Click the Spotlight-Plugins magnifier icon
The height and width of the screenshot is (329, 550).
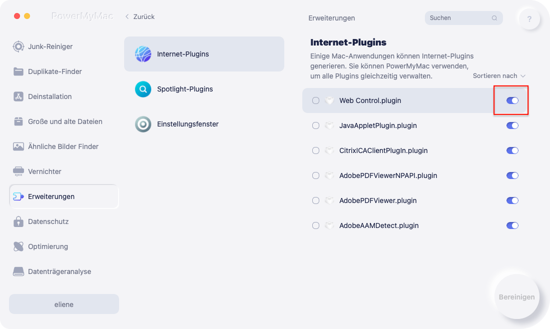click(143, 89)
